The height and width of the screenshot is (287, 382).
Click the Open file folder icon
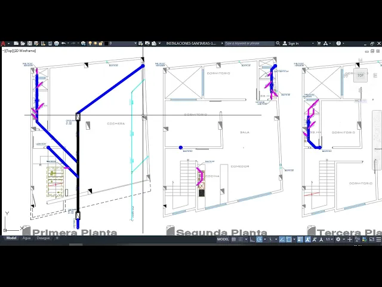[x=23, y=44]
